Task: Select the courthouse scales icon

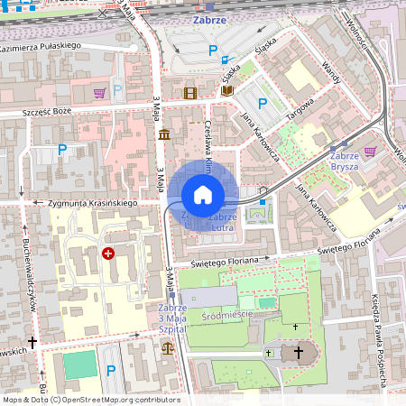Action: (x=168, y=348)
